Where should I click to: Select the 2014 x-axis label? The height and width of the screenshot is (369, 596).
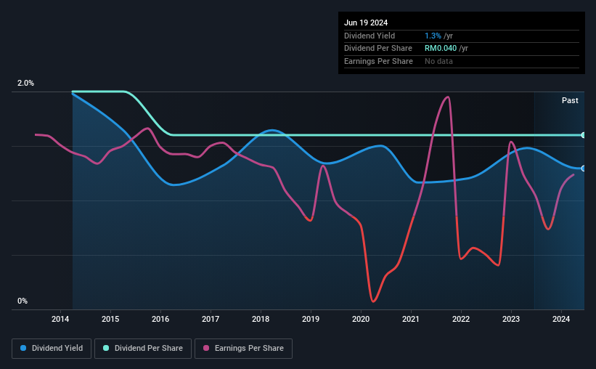click(x=60, y=319)
